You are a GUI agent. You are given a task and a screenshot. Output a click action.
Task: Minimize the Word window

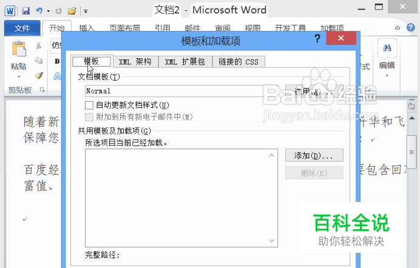coord(361,9)
